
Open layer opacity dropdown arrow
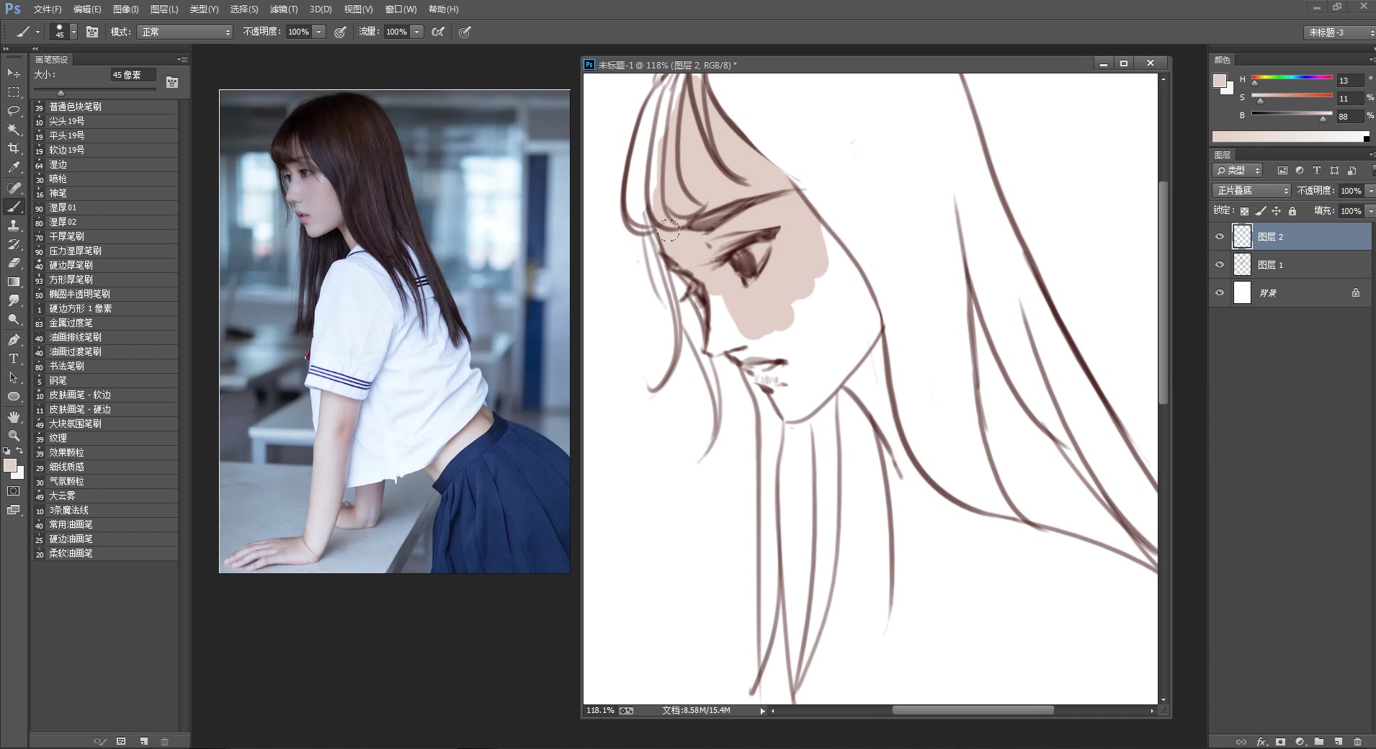point(1370,191)
